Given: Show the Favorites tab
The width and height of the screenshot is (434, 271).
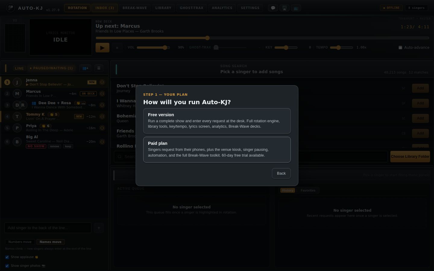Looking at the screenshot, I should (x=308, y=190).
